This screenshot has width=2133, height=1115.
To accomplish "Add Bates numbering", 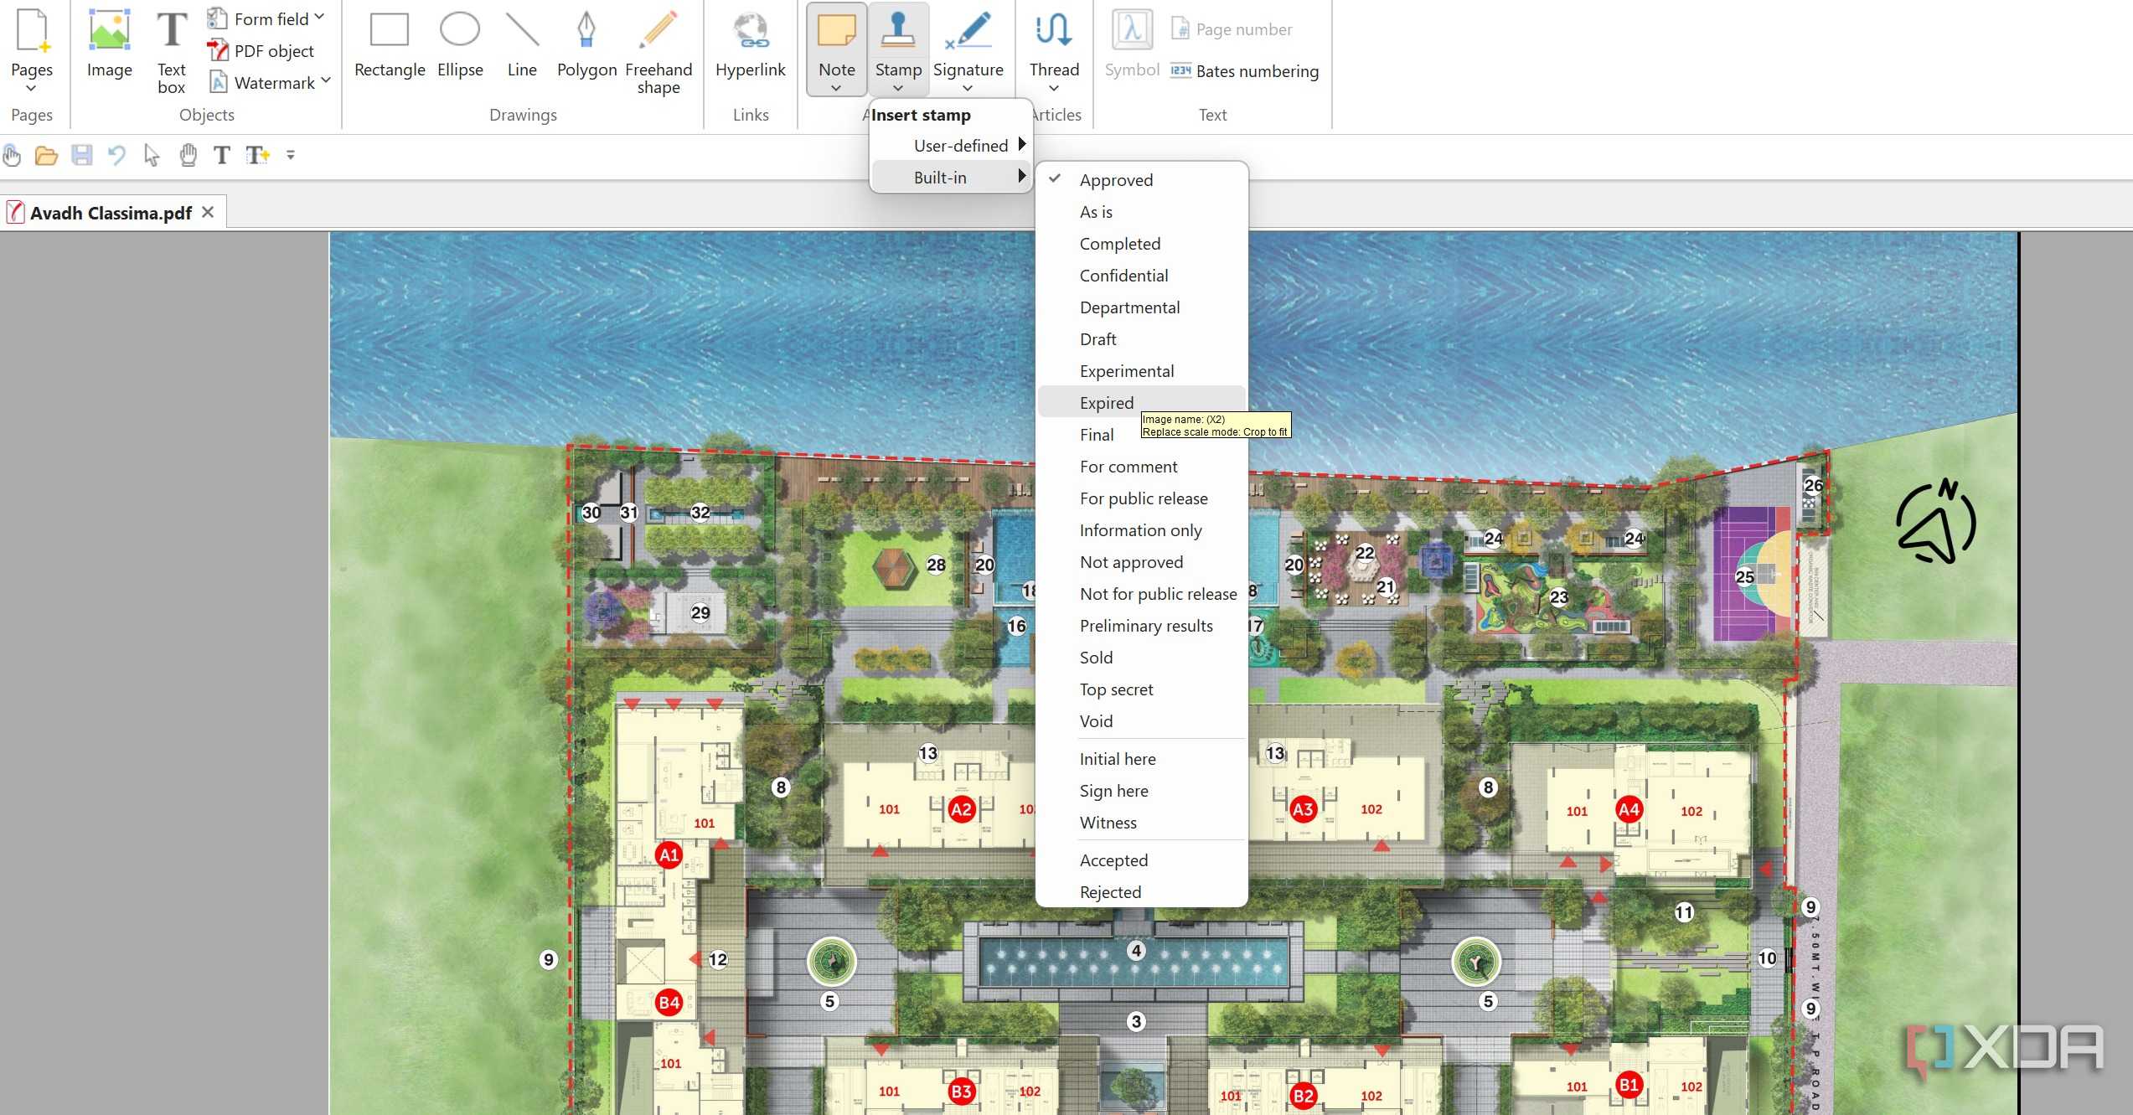I will (x=1244, y=71).
